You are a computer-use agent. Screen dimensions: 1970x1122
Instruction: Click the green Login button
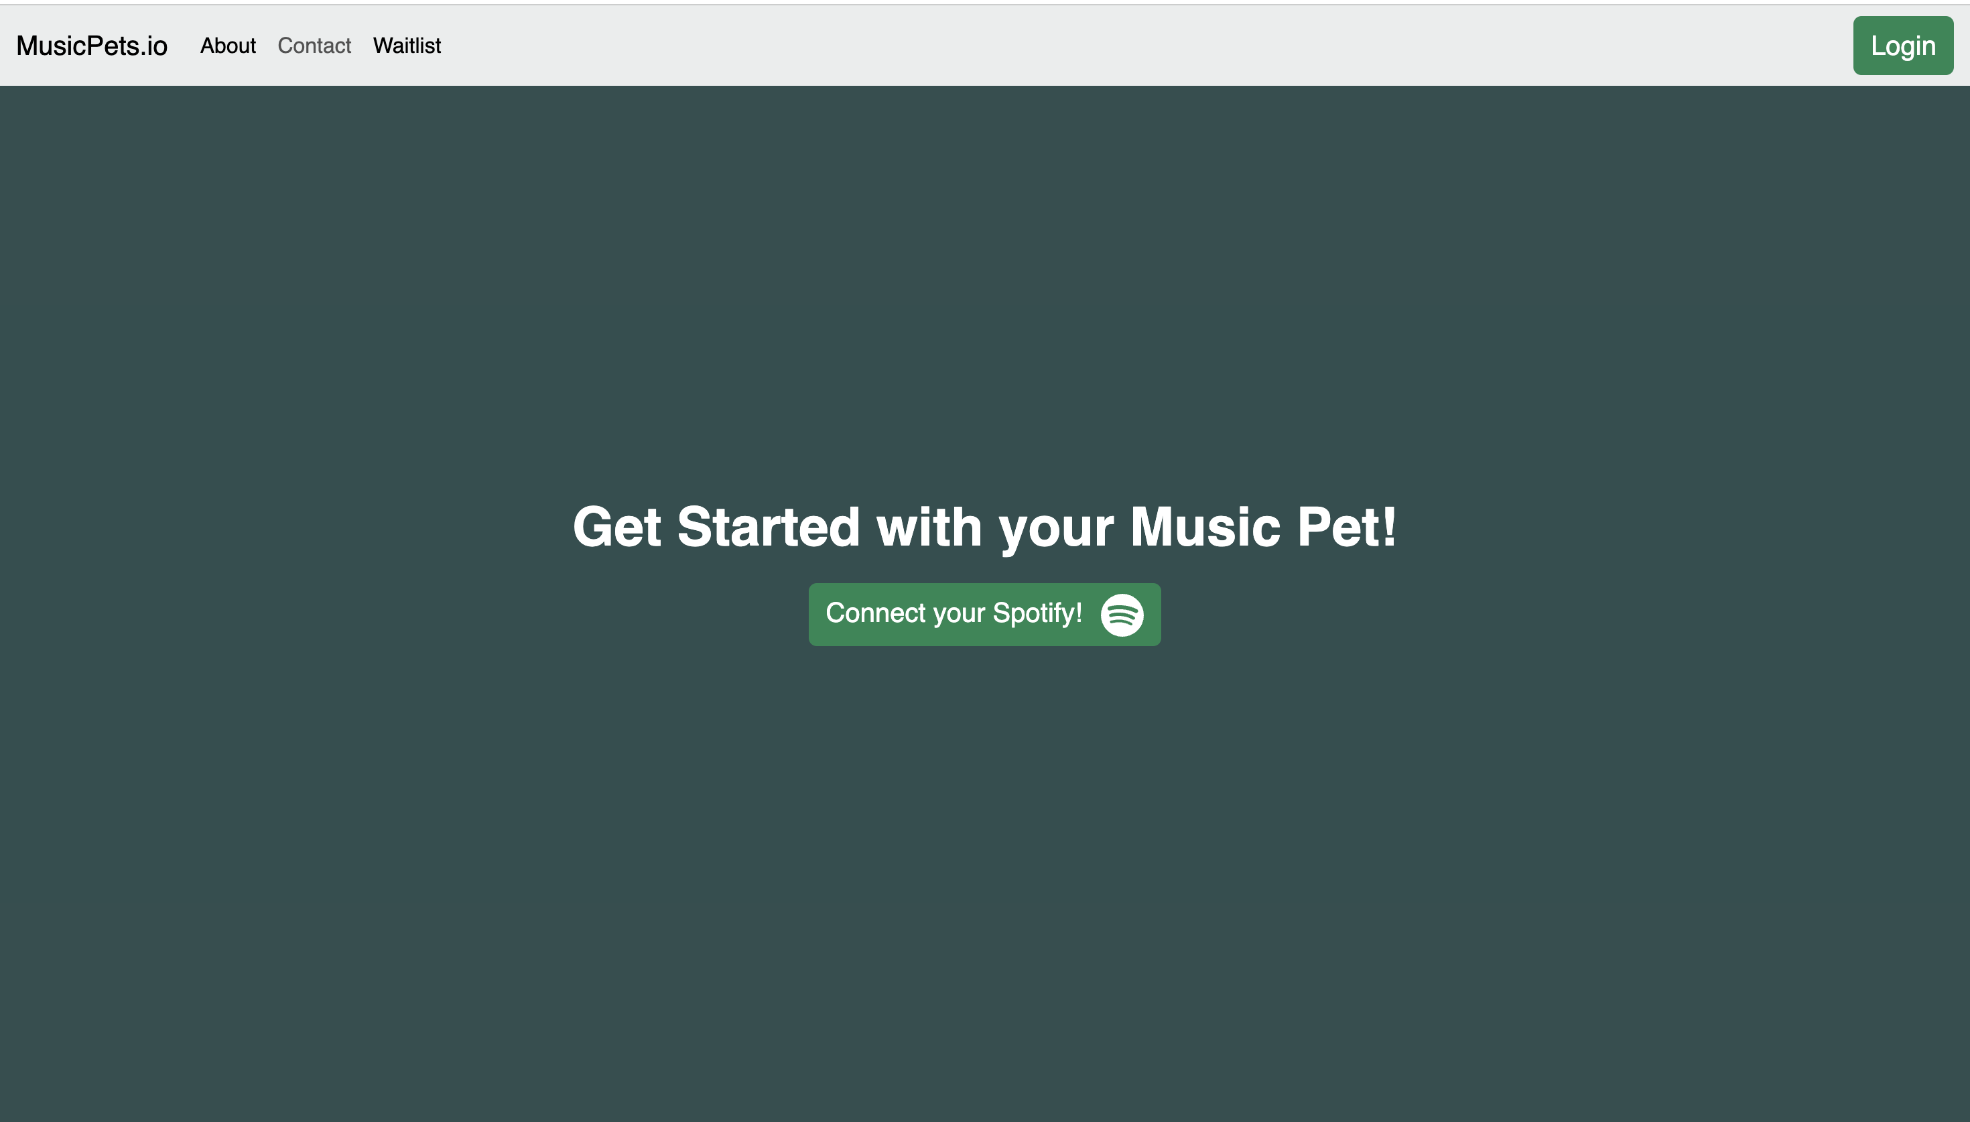(x=1903, y=46)
